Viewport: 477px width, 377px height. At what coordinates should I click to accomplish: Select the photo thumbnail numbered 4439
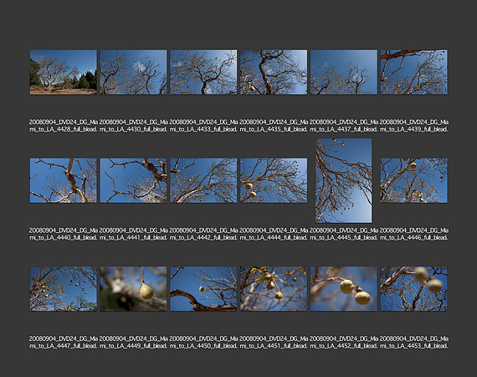414,72
